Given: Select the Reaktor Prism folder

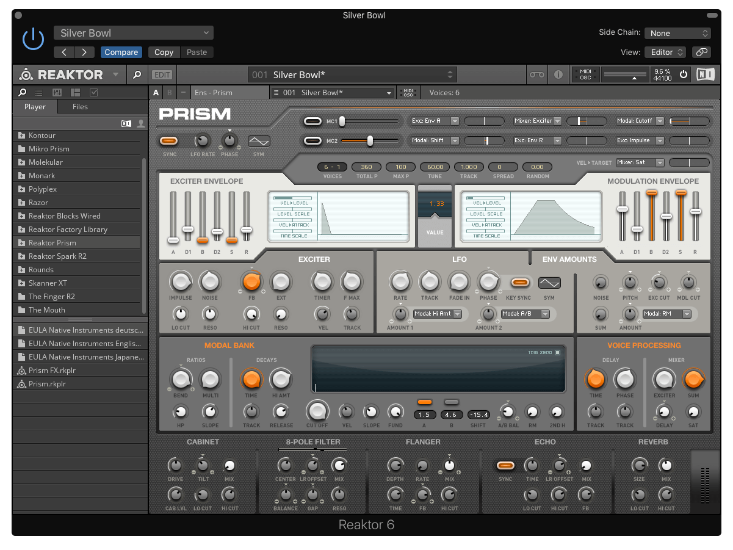Looking at the screenshot, I should click(x=76, y=243).
